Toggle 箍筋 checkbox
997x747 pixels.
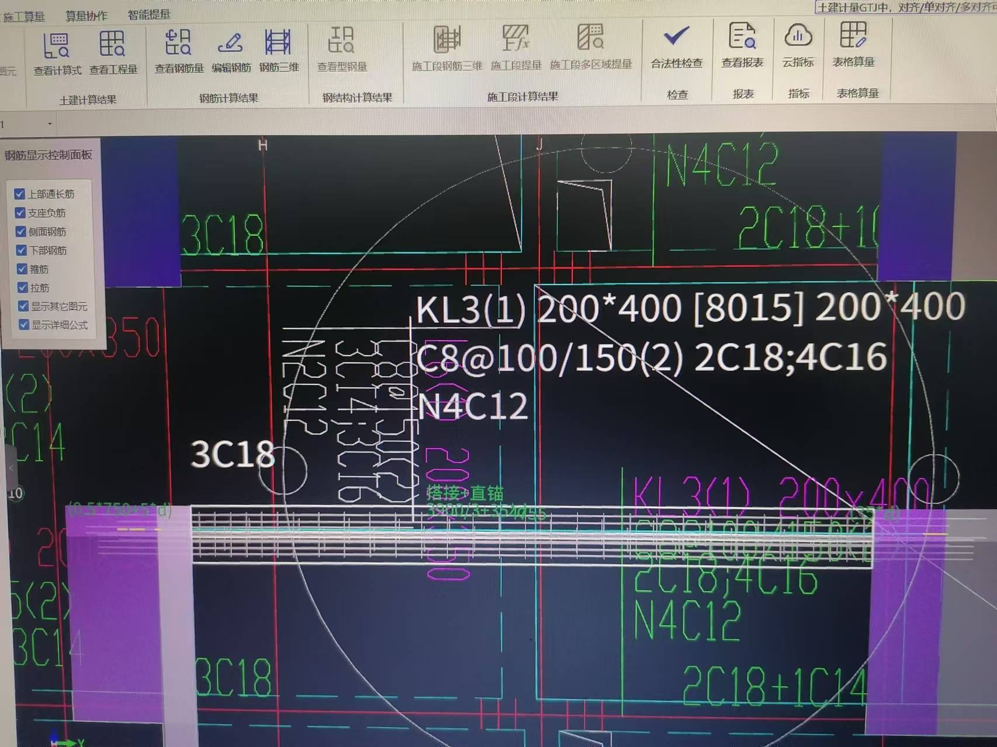tap(22, 269)
